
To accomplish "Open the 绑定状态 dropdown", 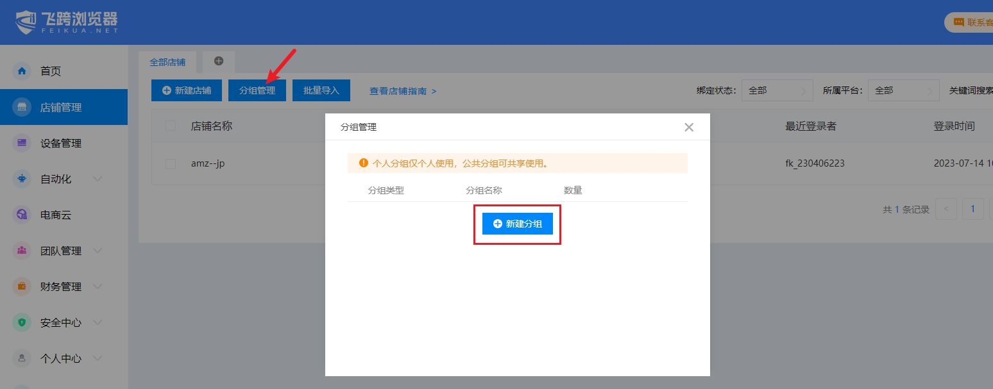I will click(777, 90).
